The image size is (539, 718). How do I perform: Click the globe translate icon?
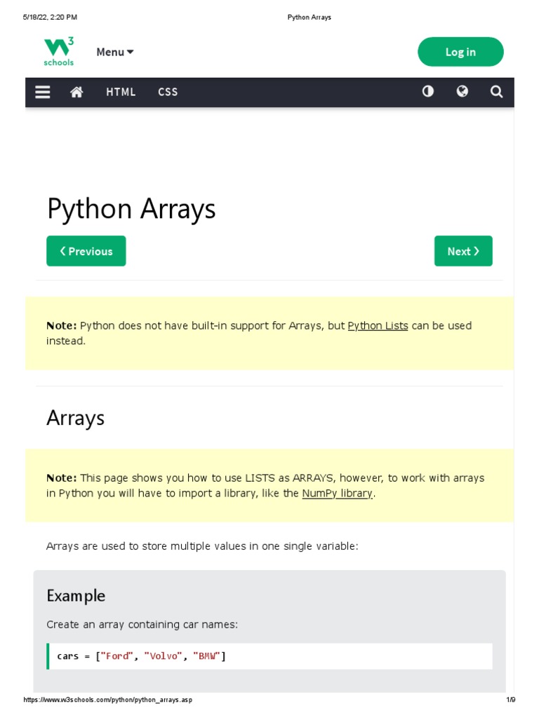click(462, 91)
